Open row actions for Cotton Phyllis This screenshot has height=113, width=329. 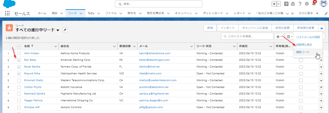coord(321,87)
